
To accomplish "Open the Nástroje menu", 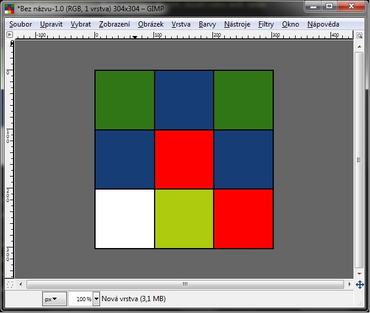I will point(237,24).
